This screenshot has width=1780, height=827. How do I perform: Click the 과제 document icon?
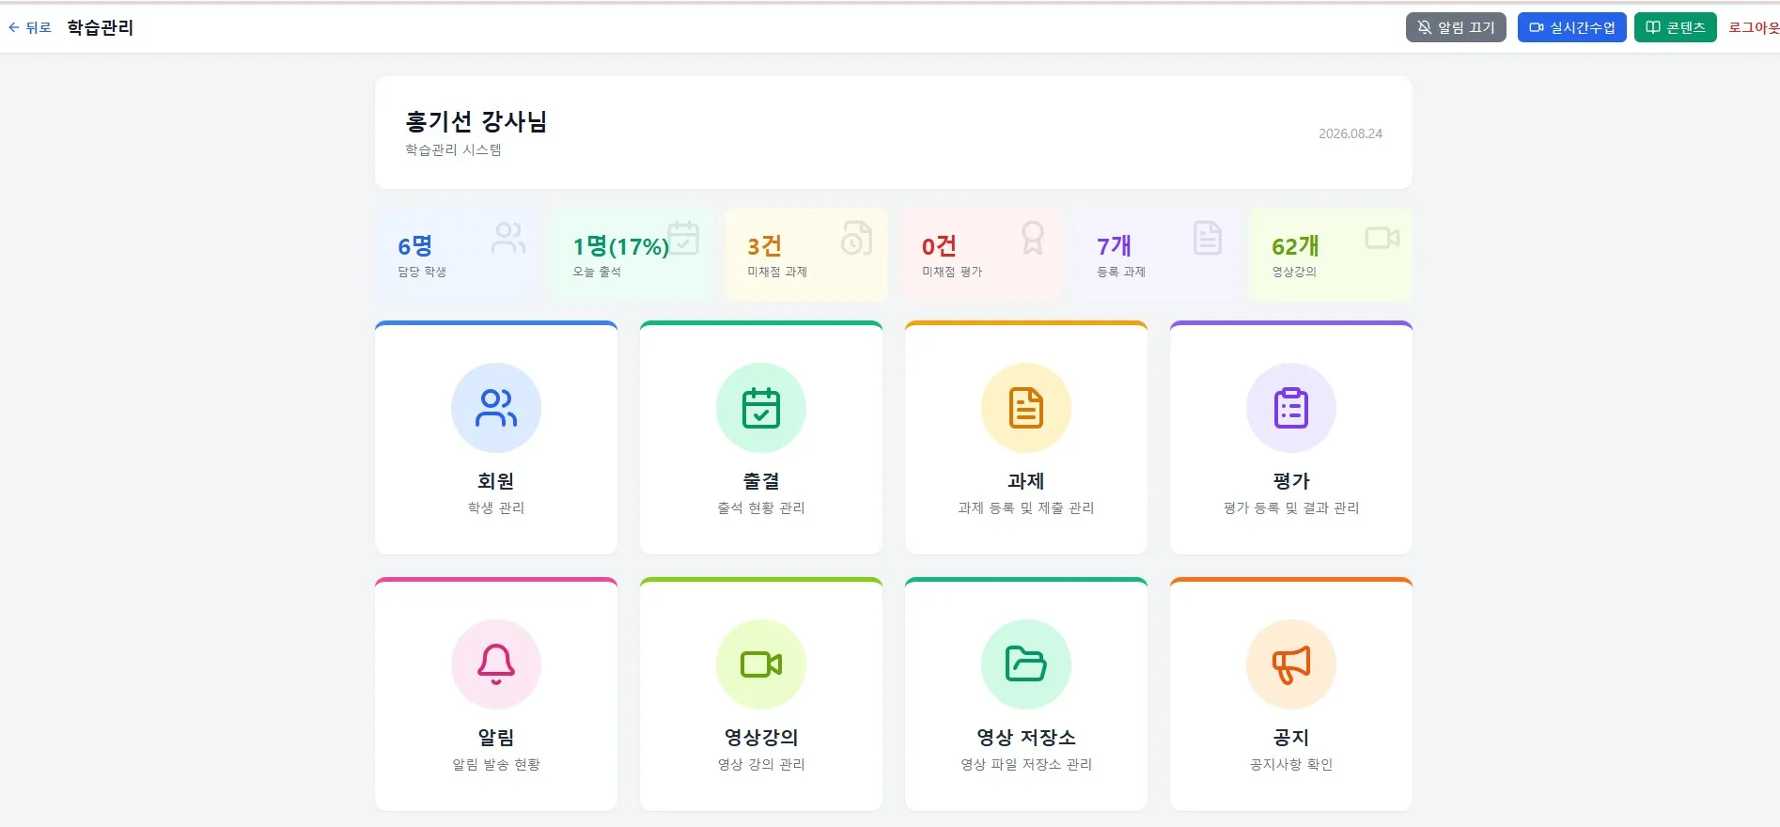[1026, 408]
